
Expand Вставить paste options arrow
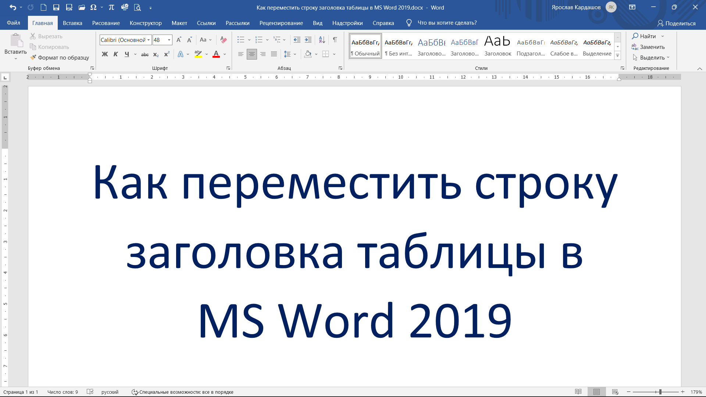(15, 58)
